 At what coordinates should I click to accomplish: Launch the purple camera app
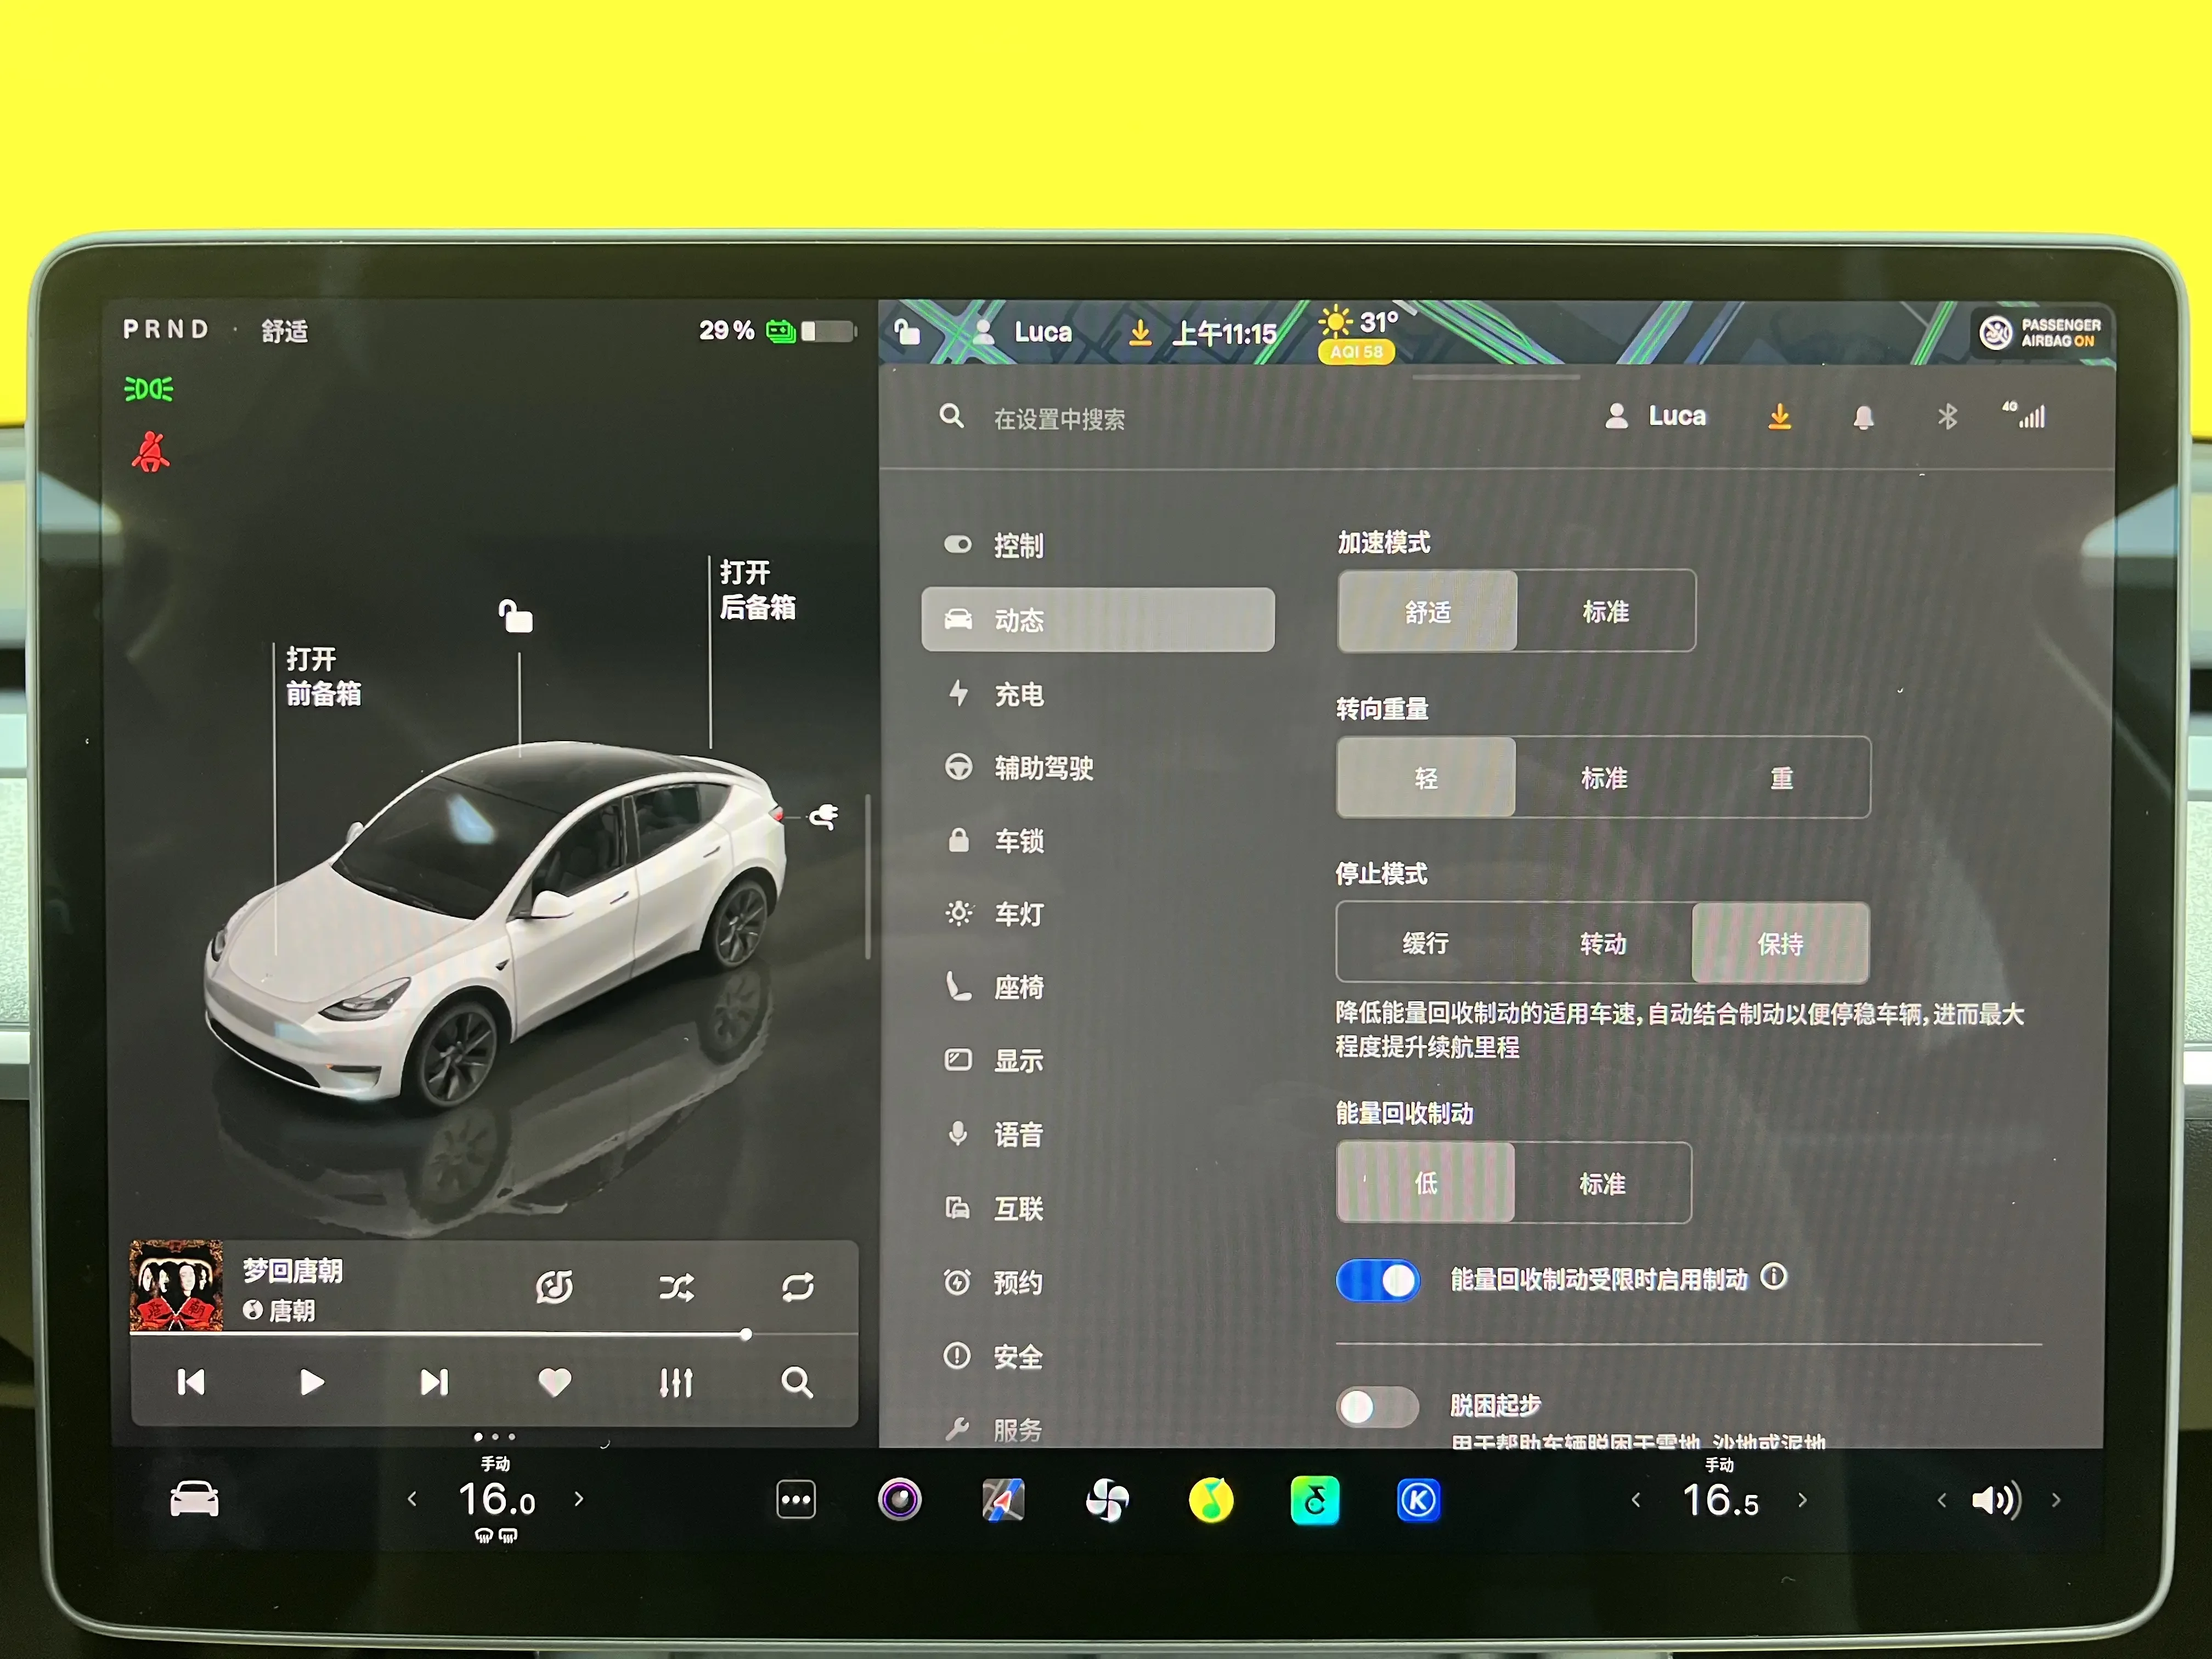point(899,1500)
